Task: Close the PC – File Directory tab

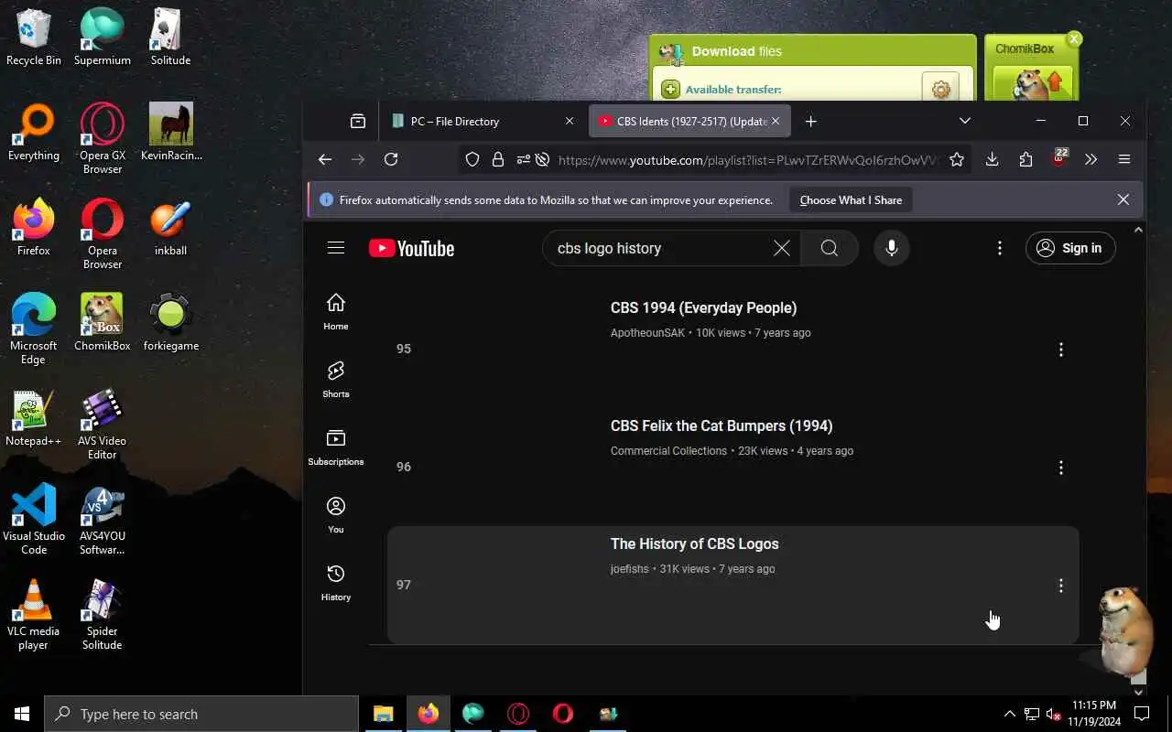Action: 570,121
